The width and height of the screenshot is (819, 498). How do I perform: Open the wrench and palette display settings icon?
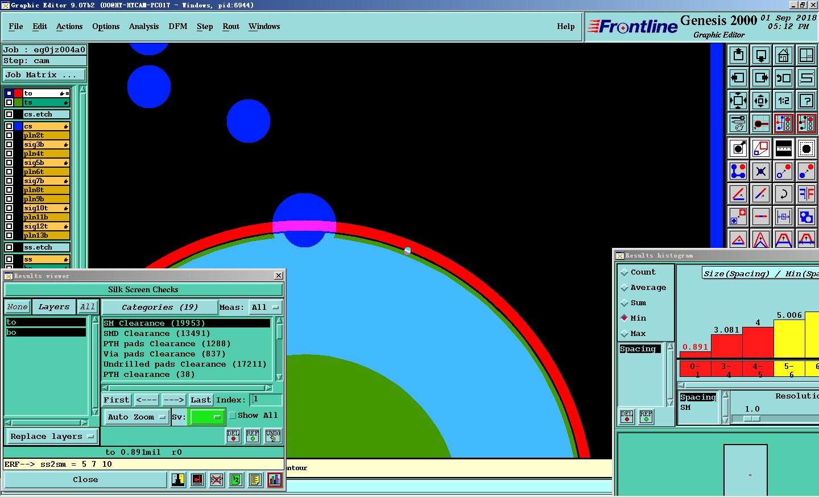click(x=738, y=123)
